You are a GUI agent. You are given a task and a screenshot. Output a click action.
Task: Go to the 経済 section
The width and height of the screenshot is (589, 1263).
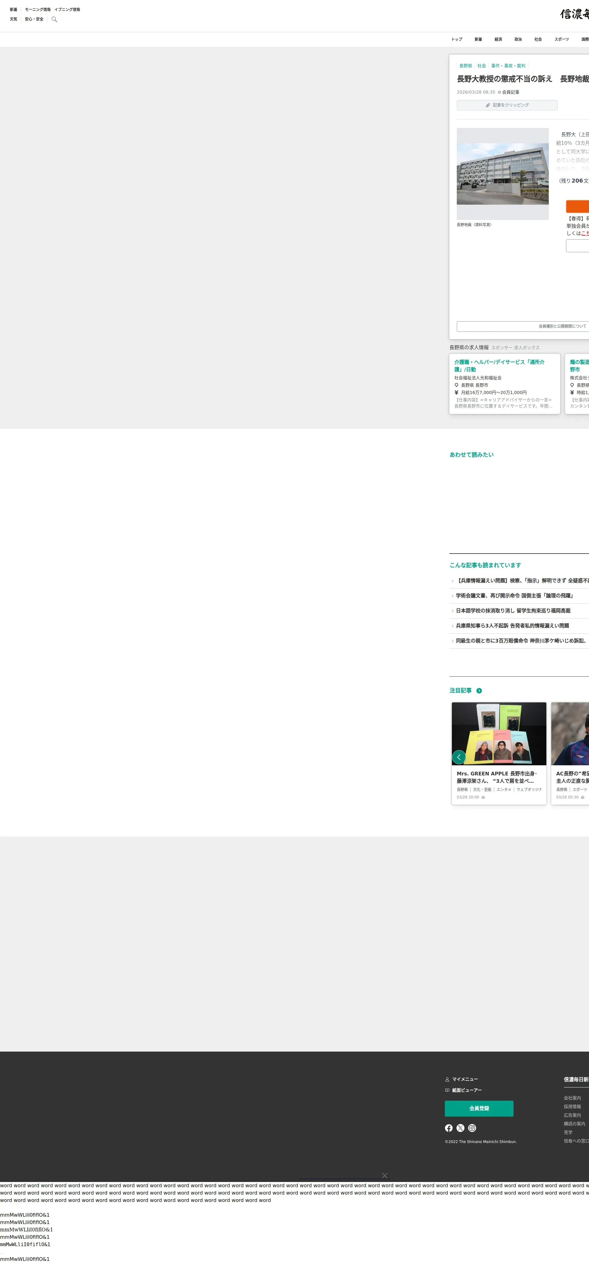pos(498,39)
